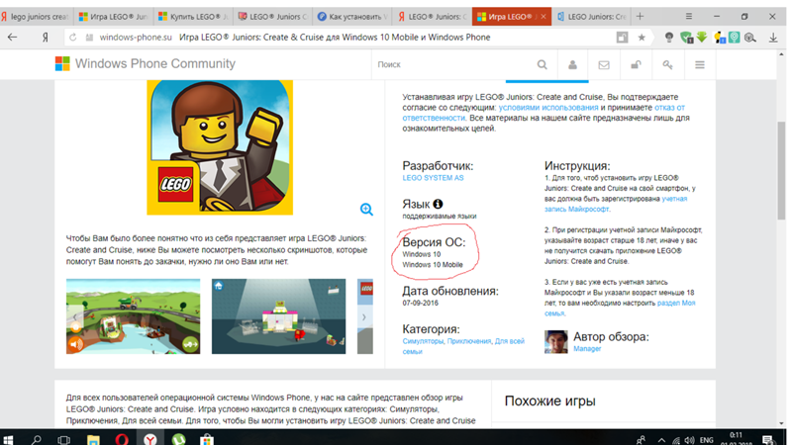The width and height of the screenshot is (792, 445).
Task: Click the Поиск search field
Action: point(452,64)
